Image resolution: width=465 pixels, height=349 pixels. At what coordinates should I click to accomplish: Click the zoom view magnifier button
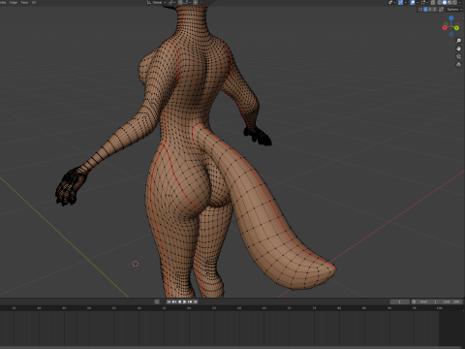(x=458, y=41)
